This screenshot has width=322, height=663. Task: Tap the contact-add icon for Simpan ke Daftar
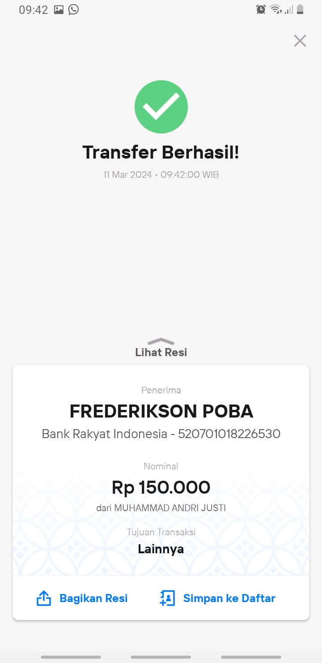(x=167, y=598)
